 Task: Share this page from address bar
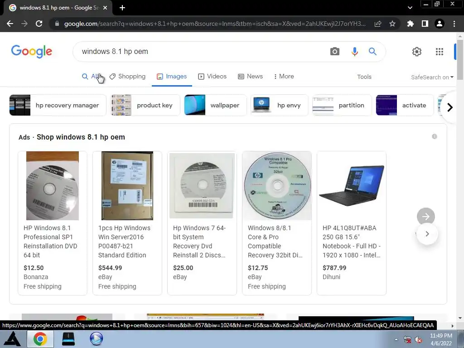click(378, 24)
